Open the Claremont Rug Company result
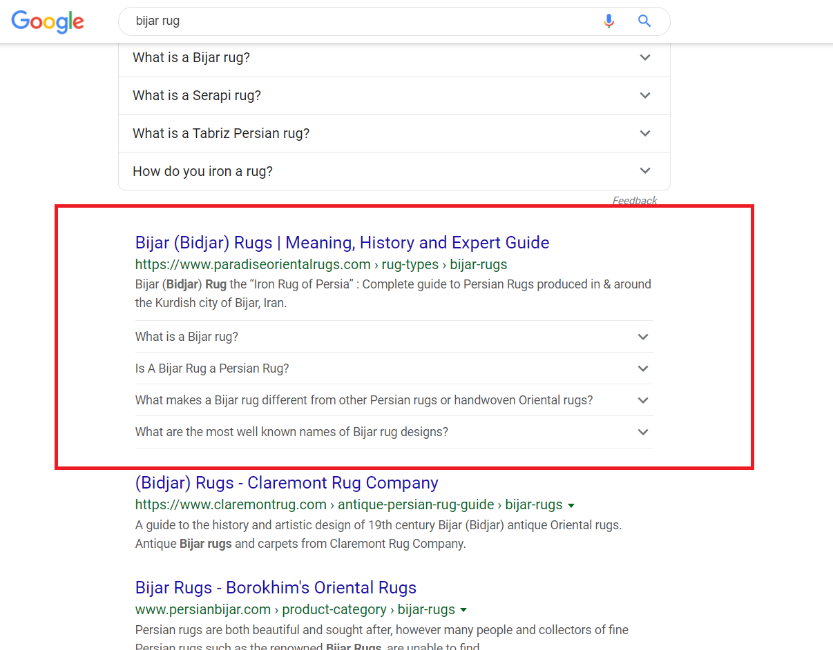Viewport: 833px width, 650px height. click(287, 482)
